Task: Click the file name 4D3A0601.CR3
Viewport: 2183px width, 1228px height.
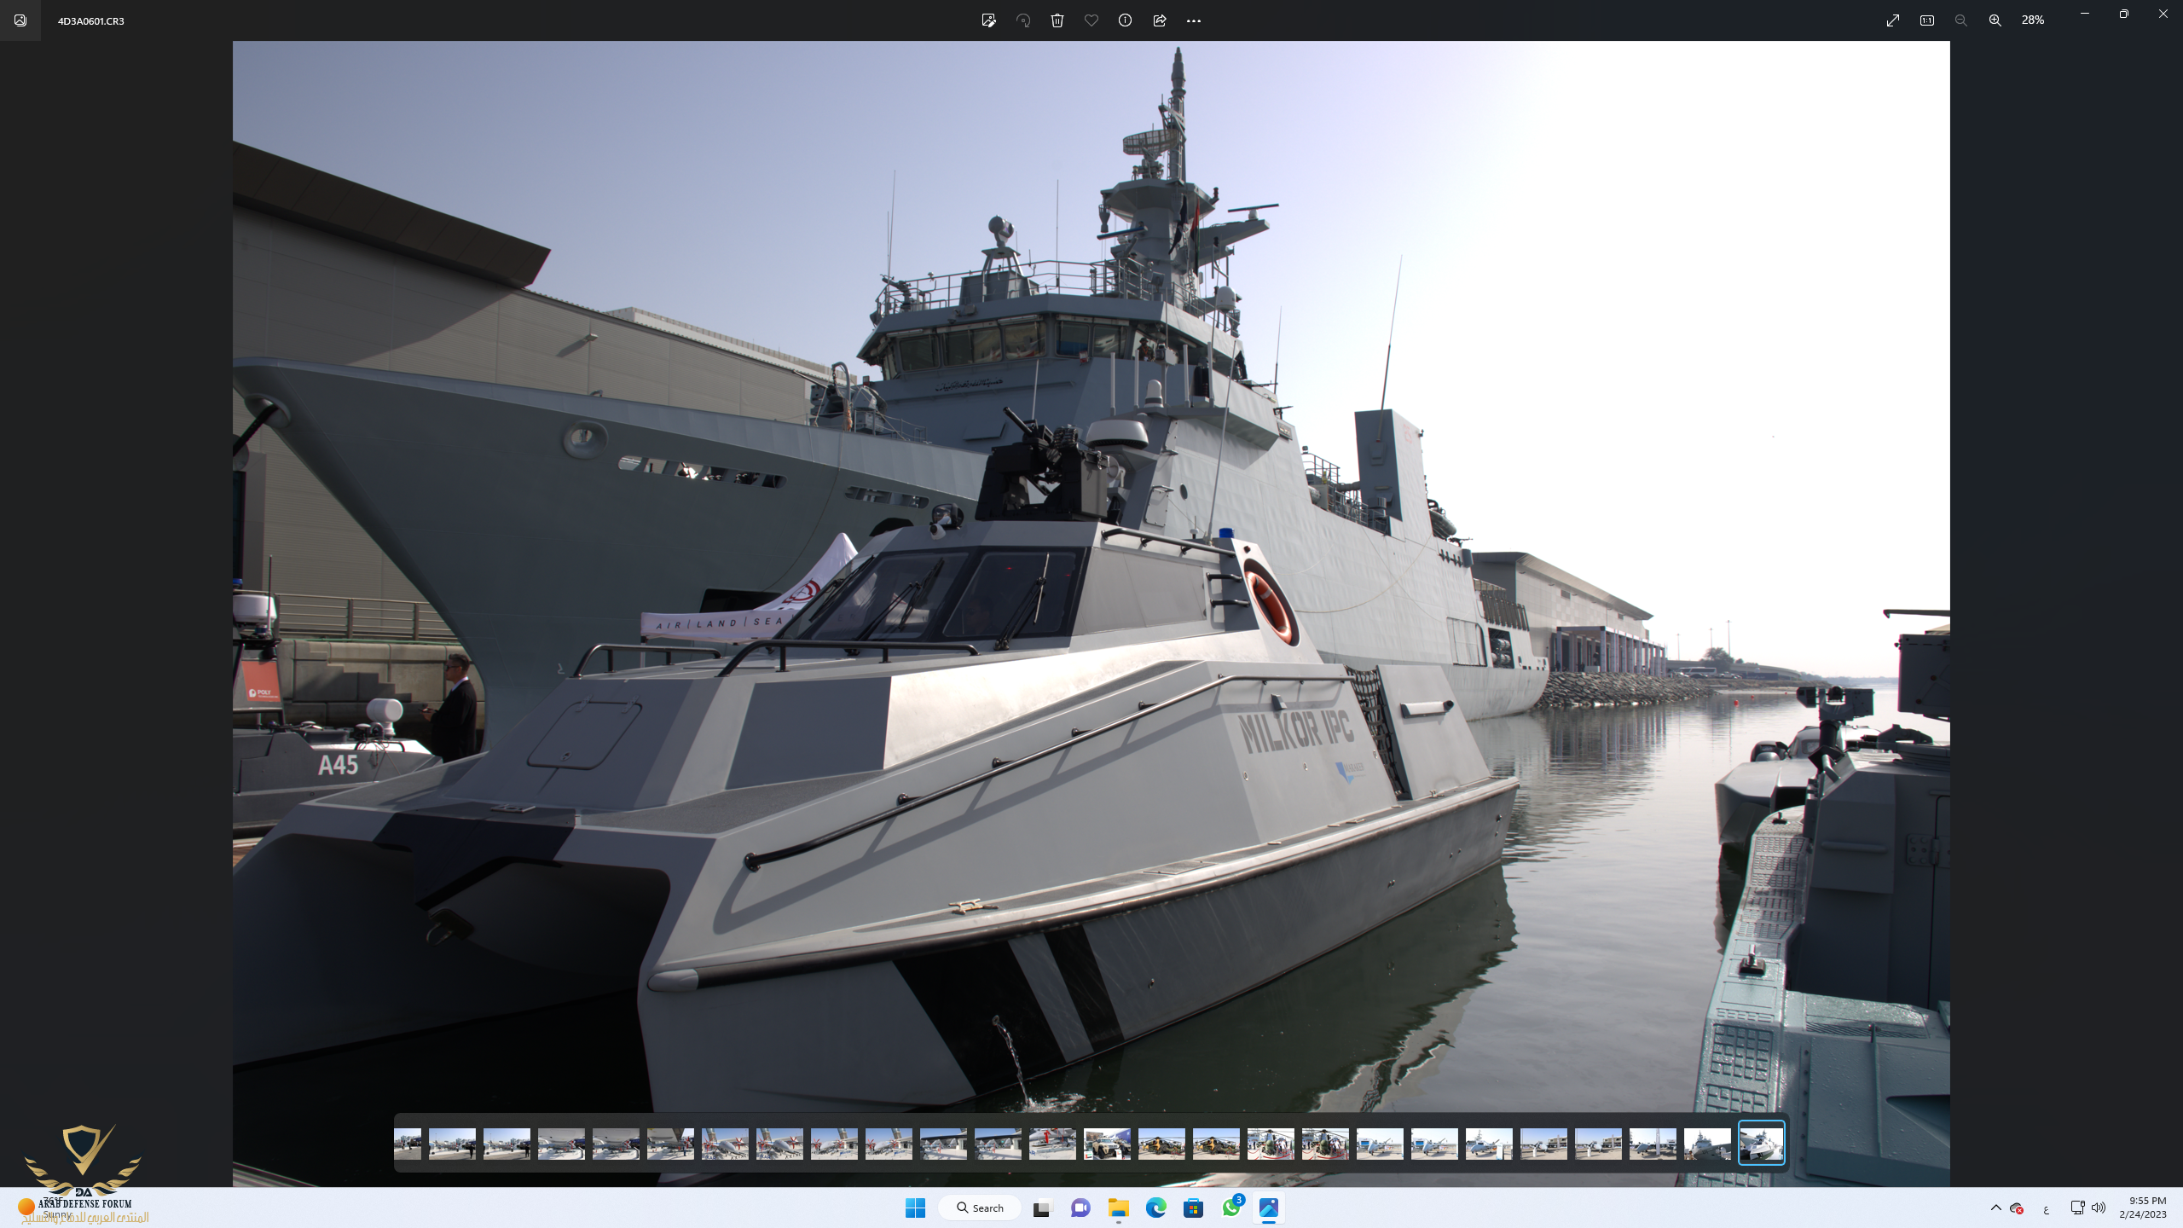Action: pos(91,20)
